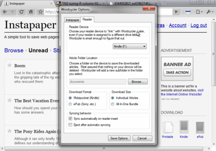The width and height of the screenshot is (216, 151).
Task: Star The Best Vacation Ever article
Action: [9, 100]
